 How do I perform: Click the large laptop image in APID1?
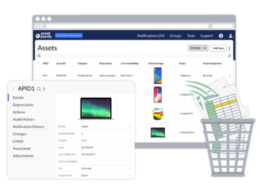[x=96, y=108]
